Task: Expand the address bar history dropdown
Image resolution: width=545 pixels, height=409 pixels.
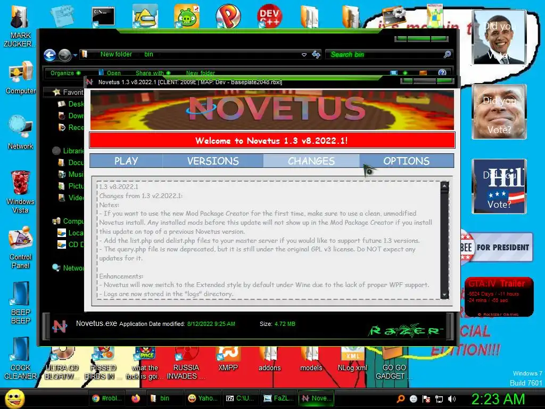Action: (x=304, y=55)
